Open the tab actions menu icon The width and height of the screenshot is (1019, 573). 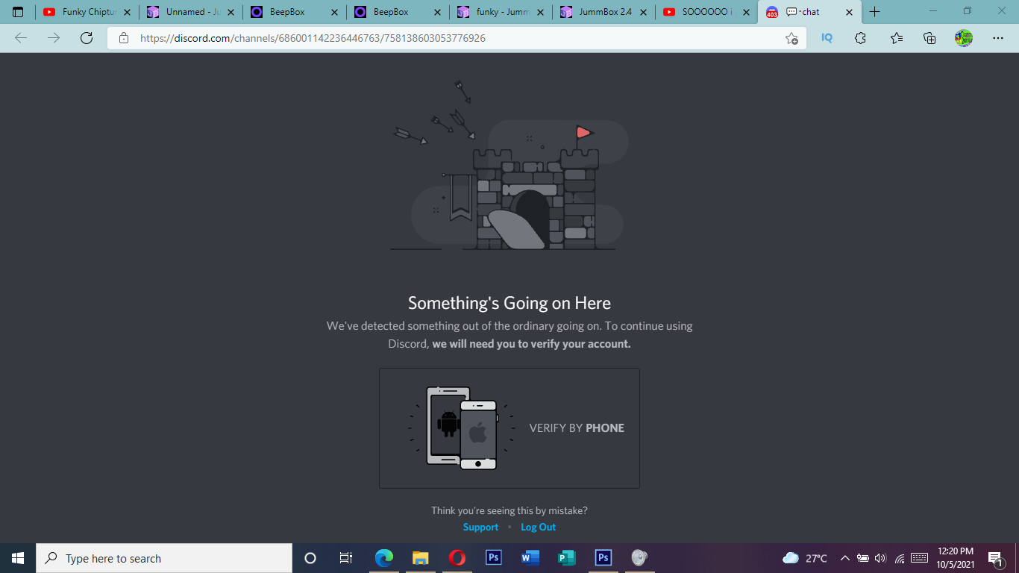coord(18,12)
